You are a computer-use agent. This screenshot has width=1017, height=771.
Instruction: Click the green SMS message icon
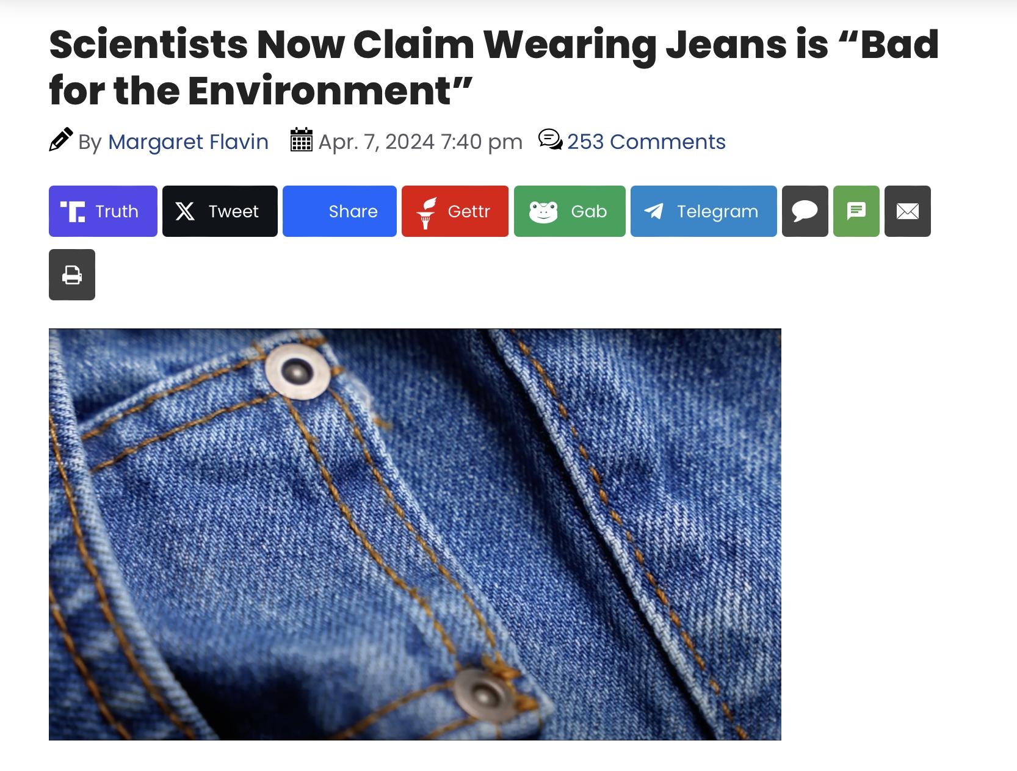point(856,211)
